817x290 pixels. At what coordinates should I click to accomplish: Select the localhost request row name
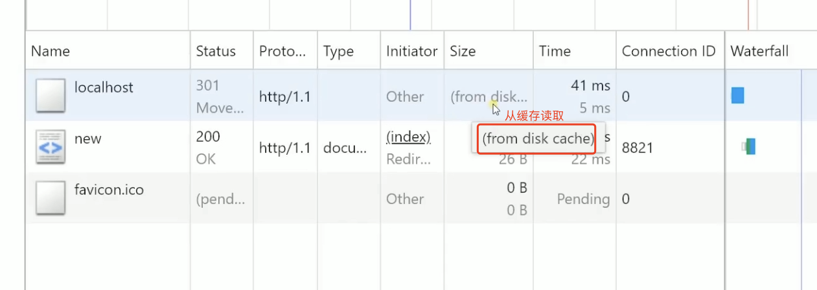pyautogui.click(x=104, y=87)
